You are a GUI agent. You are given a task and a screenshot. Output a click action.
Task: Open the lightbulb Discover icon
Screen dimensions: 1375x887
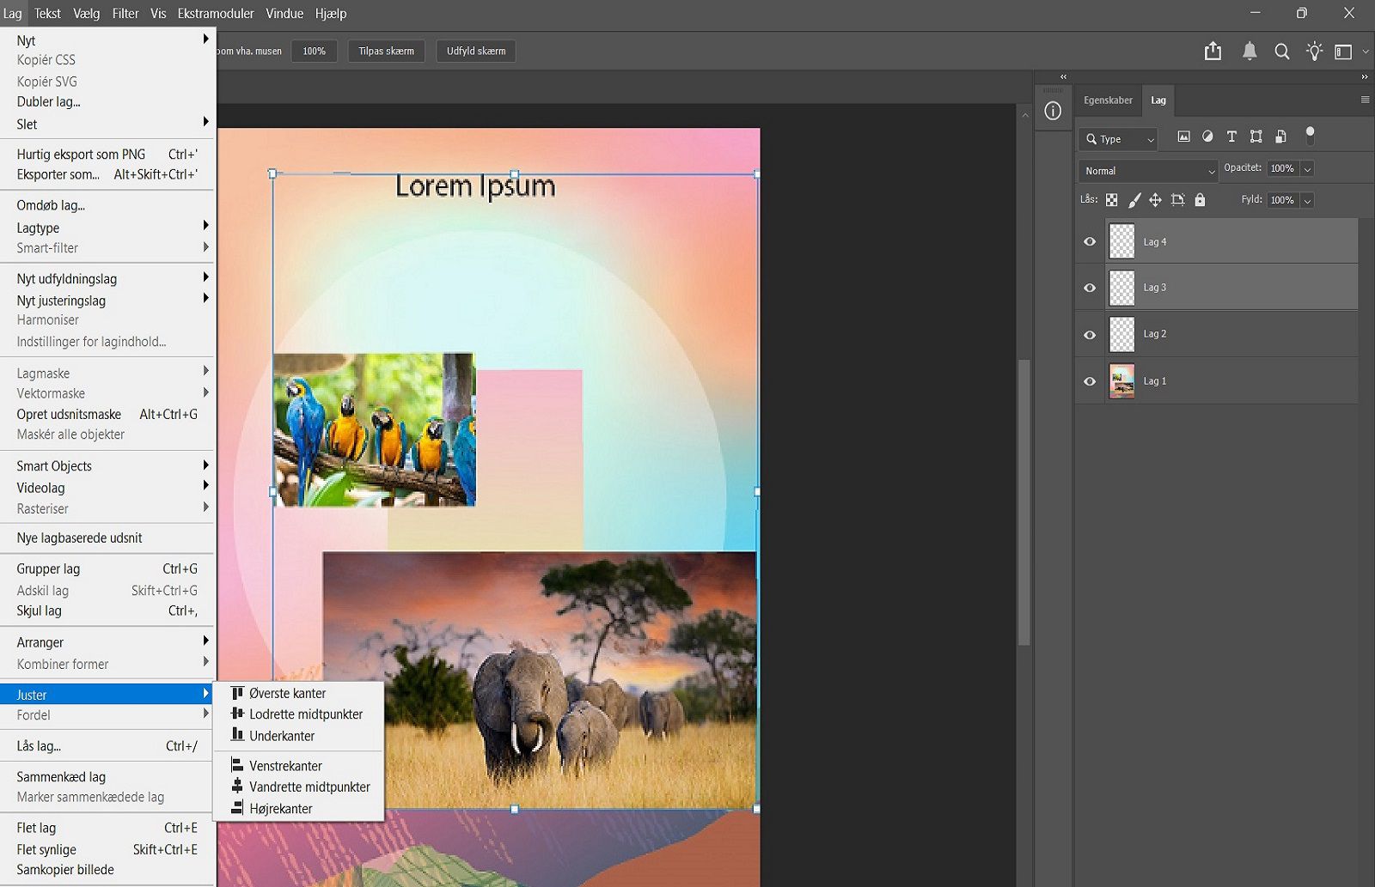[x=1314, y=52]
